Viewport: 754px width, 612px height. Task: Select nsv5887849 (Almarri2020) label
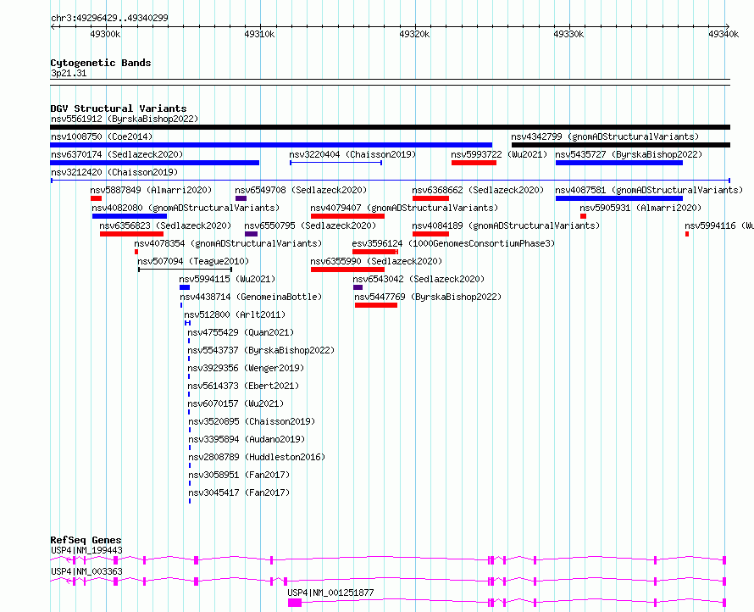[151, 190]
